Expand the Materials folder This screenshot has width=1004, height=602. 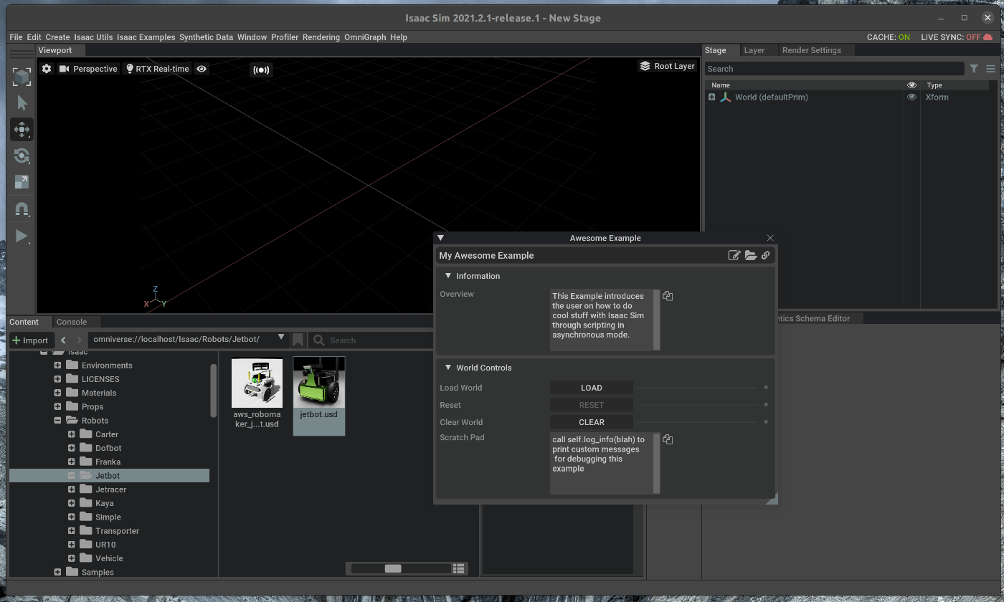point(57,393)
